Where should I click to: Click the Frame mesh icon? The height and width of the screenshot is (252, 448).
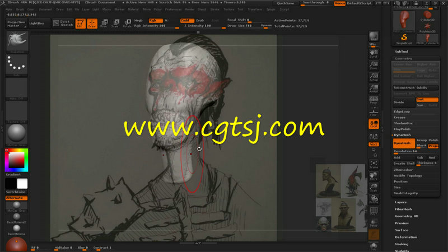374,164
